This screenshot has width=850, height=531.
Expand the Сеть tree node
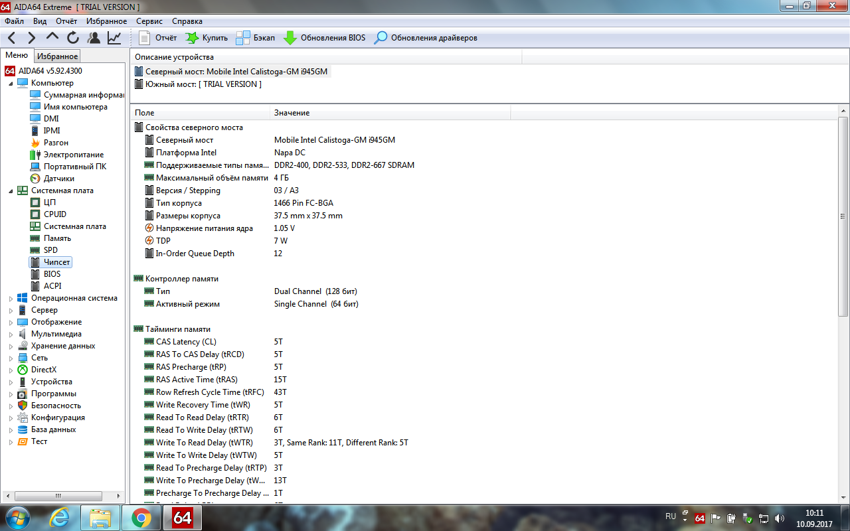pyautogui.click(x=10, y=358)
